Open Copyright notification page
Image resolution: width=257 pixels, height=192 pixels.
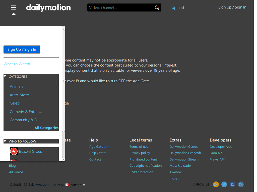[x=146, y=166]
